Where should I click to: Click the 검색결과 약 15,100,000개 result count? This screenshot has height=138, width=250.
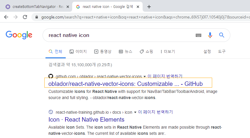(80, 65)
